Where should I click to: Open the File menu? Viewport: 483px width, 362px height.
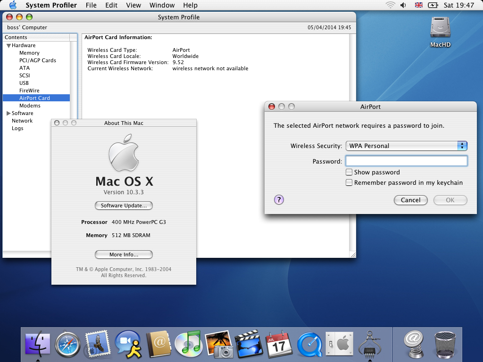tap(91, 5)
